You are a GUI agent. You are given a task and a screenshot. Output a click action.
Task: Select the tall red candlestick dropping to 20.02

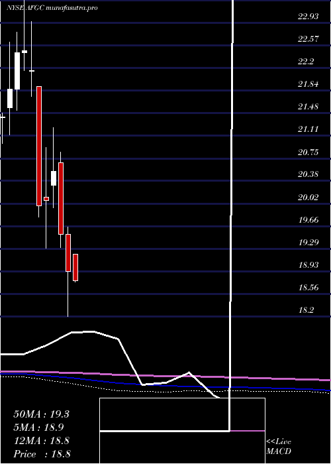click(39, 146)
